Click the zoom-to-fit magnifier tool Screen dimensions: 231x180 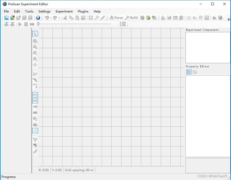click(35, 41)
